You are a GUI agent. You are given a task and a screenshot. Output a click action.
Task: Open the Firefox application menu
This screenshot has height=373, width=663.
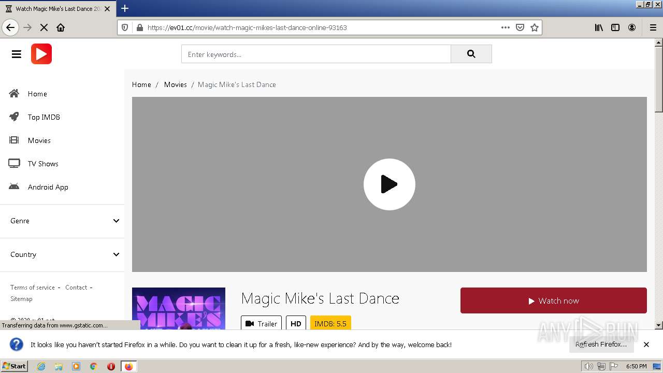click(653, 27)
